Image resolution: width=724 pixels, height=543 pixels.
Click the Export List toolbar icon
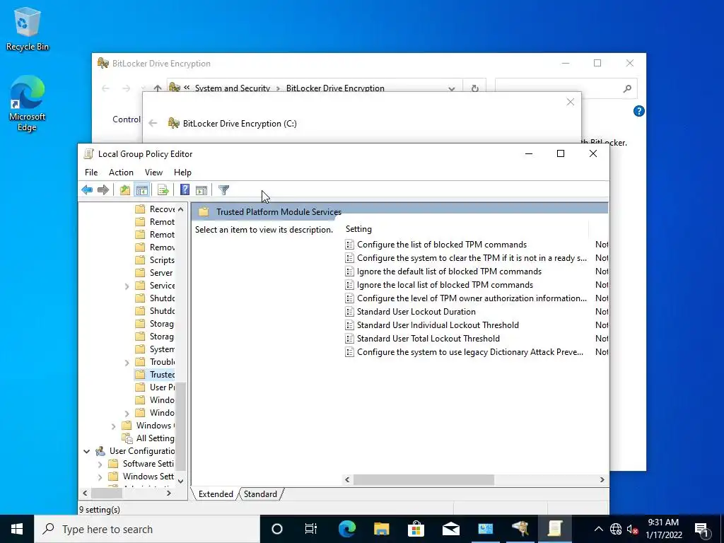tap(163, 189)
